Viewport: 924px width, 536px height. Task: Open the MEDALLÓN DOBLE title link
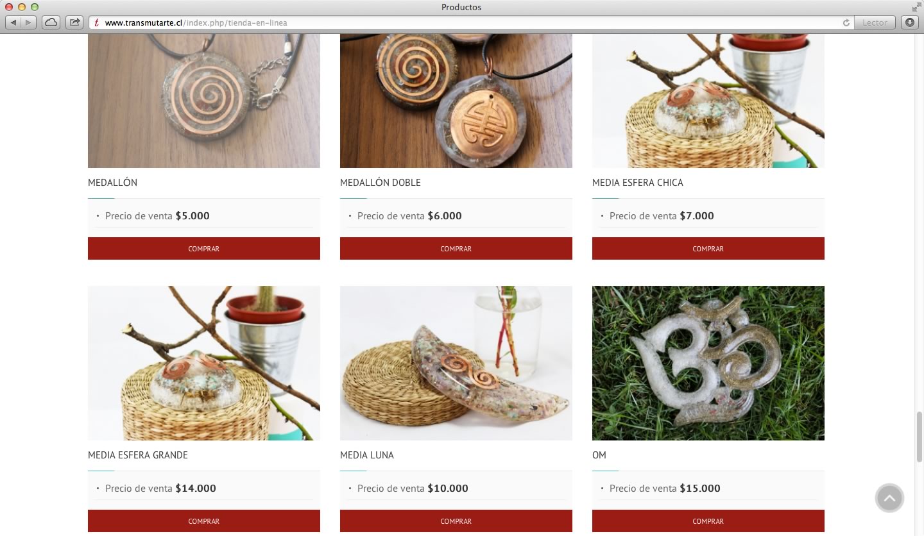[x=381, y=183]
